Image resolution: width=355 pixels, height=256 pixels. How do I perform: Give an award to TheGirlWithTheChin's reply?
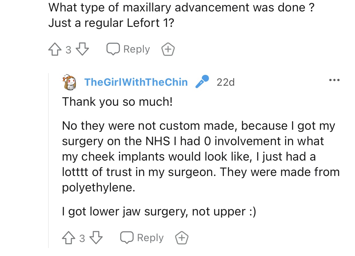tap(182, 238)
